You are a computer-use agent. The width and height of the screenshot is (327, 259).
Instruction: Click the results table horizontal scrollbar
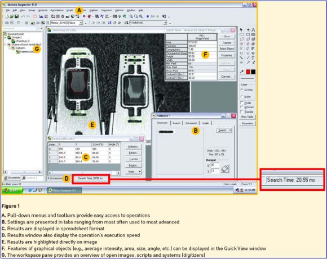(84, 173)
